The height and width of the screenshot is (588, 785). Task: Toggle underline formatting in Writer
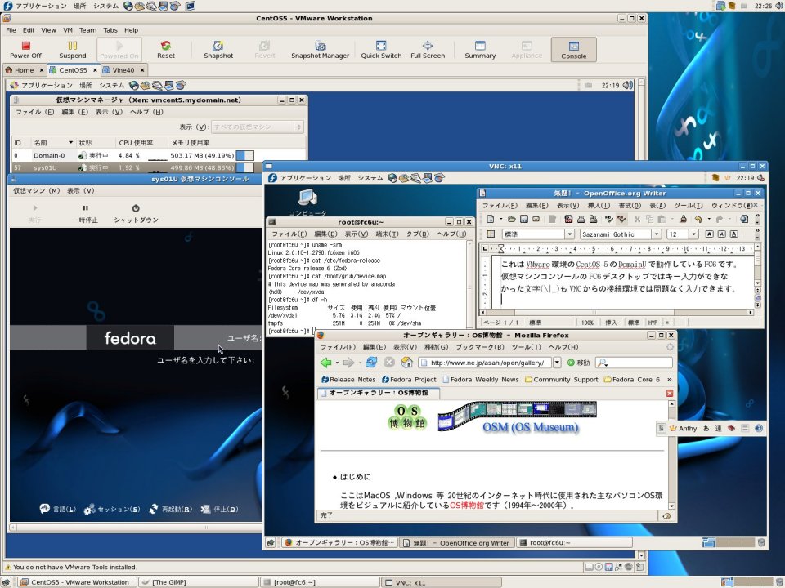(x=733, y=234)
